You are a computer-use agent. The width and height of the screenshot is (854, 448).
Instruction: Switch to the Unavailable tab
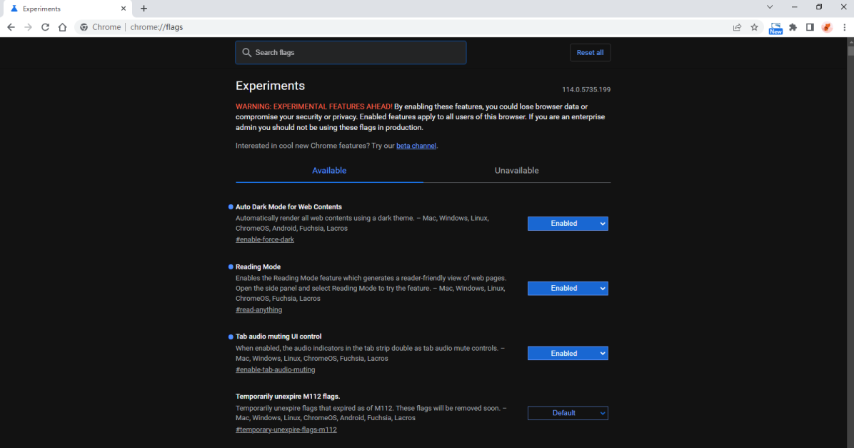click(x=516, y=171)
